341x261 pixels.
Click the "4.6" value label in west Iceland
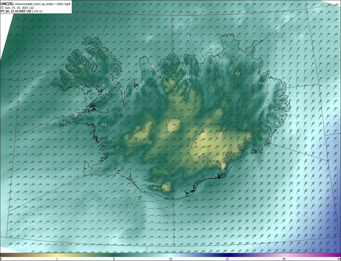point(104,125)
